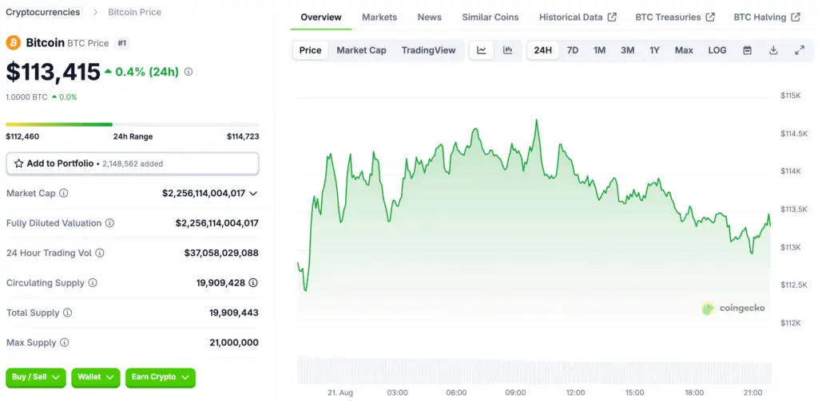Click the Bitcoin logo icon

click(x=13, y=43)
